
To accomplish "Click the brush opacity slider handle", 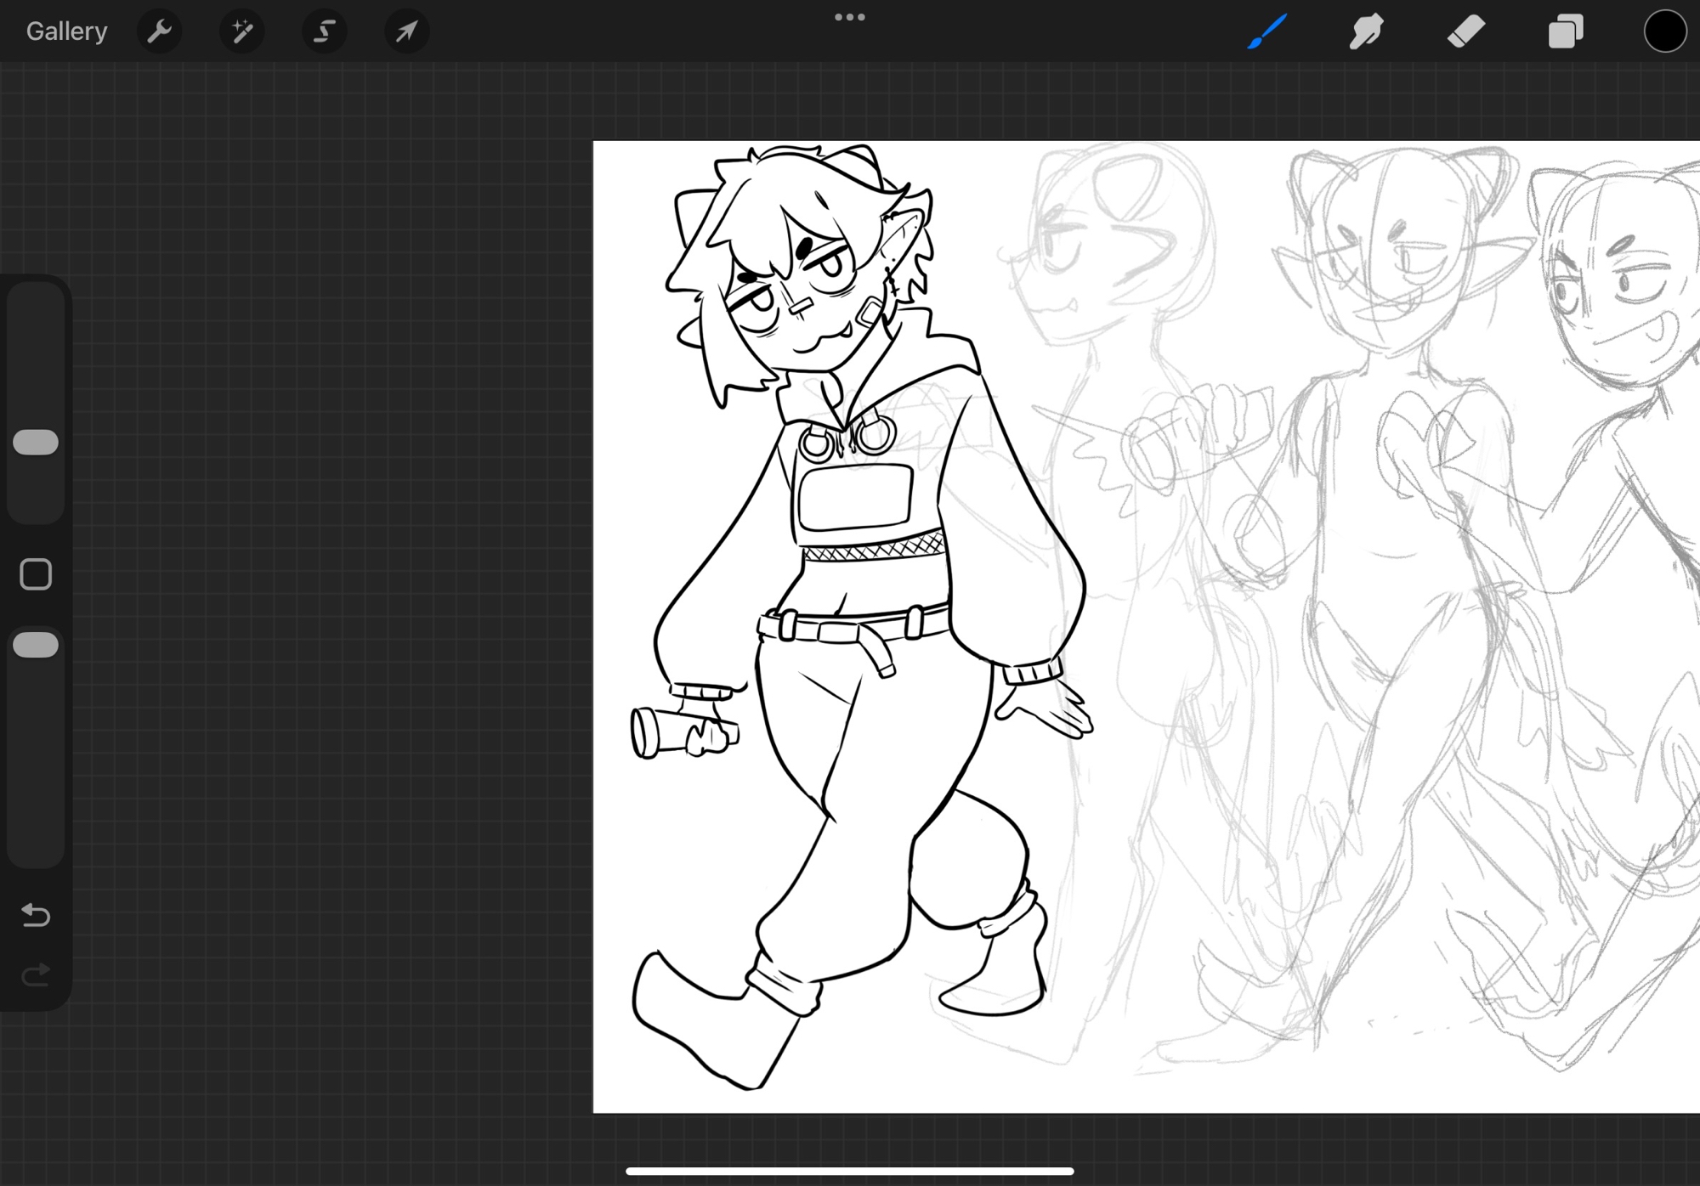I will (36, 645).
